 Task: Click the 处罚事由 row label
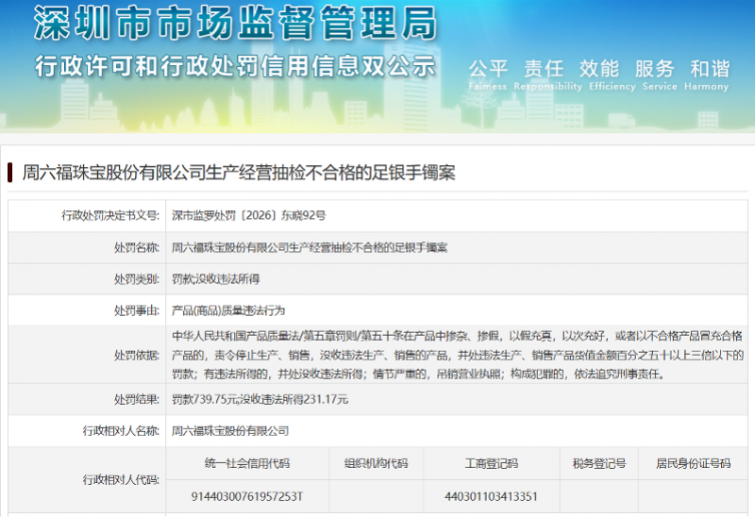(x=136, y=310)
